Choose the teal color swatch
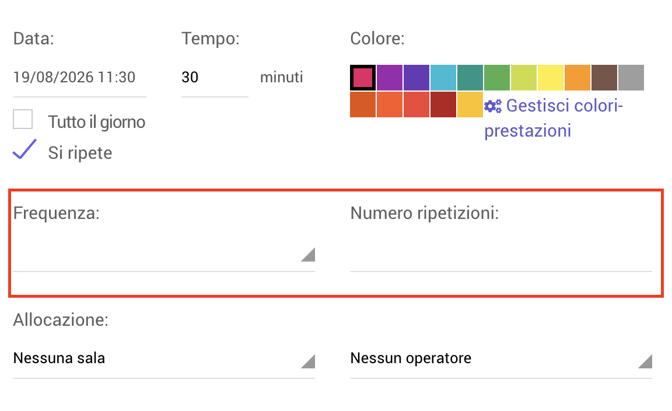This screenshot has height=411, width=672. pyautogui.click(x=470, y=78)
